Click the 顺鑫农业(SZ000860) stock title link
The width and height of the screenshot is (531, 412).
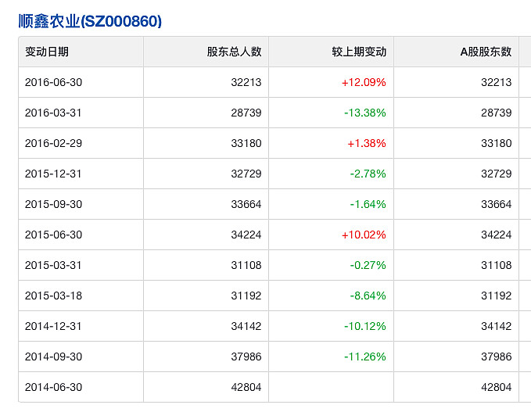click(90, 21)
